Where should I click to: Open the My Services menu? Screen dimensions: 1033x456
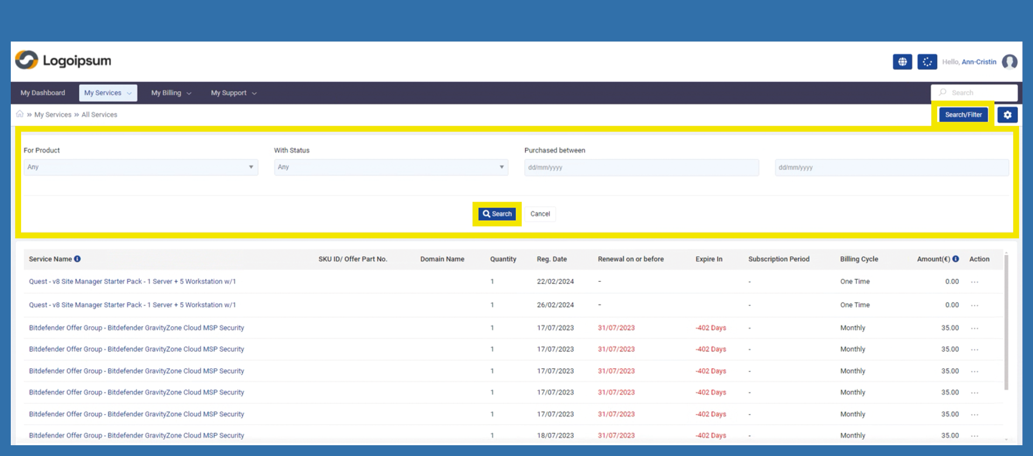pos(108,93)
